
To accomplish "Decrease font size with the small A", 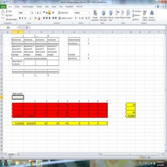I will point(40,13).
